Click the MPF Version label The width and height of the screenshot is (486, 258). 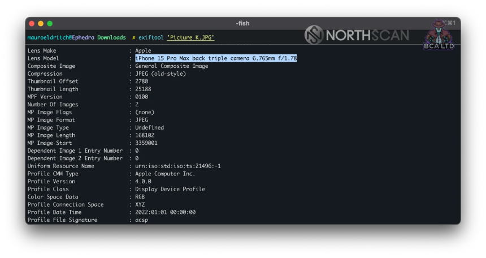point(45,97)
